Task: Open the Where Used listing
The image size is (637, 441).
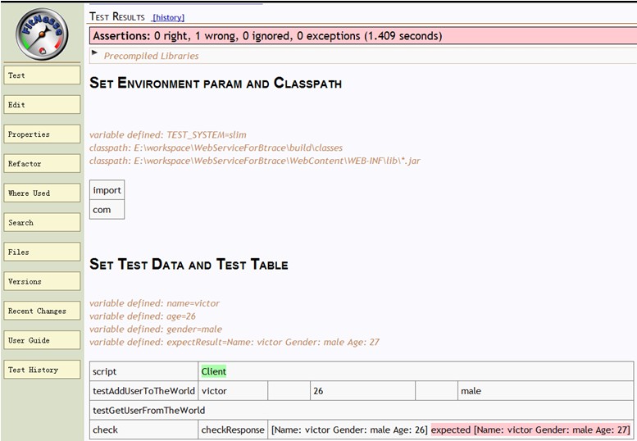Action: point(42,193)
